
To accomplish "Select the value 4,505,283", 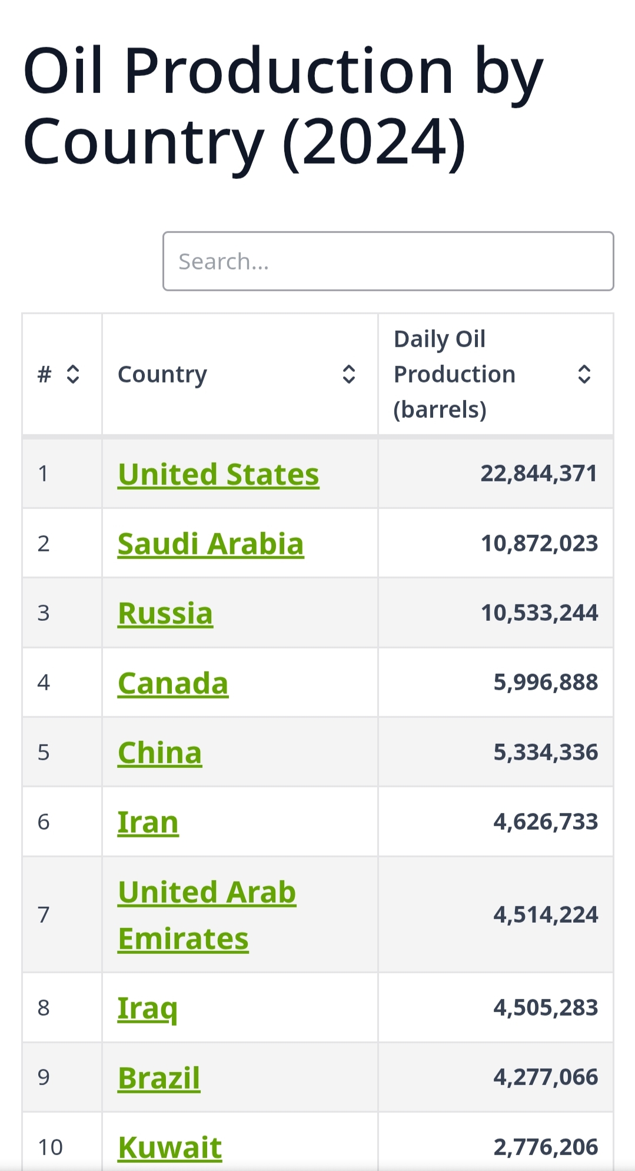I will (546, 1008).
